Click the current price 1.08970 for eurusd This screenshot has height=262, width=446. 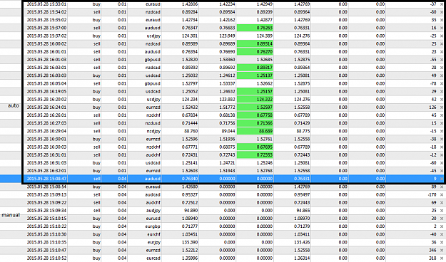[302, 219]
